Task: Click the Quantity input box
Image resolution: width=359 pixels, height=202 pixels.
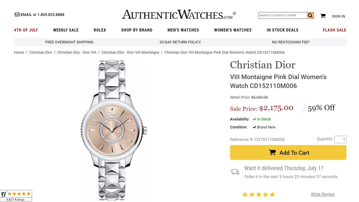Action: point(340,140)
